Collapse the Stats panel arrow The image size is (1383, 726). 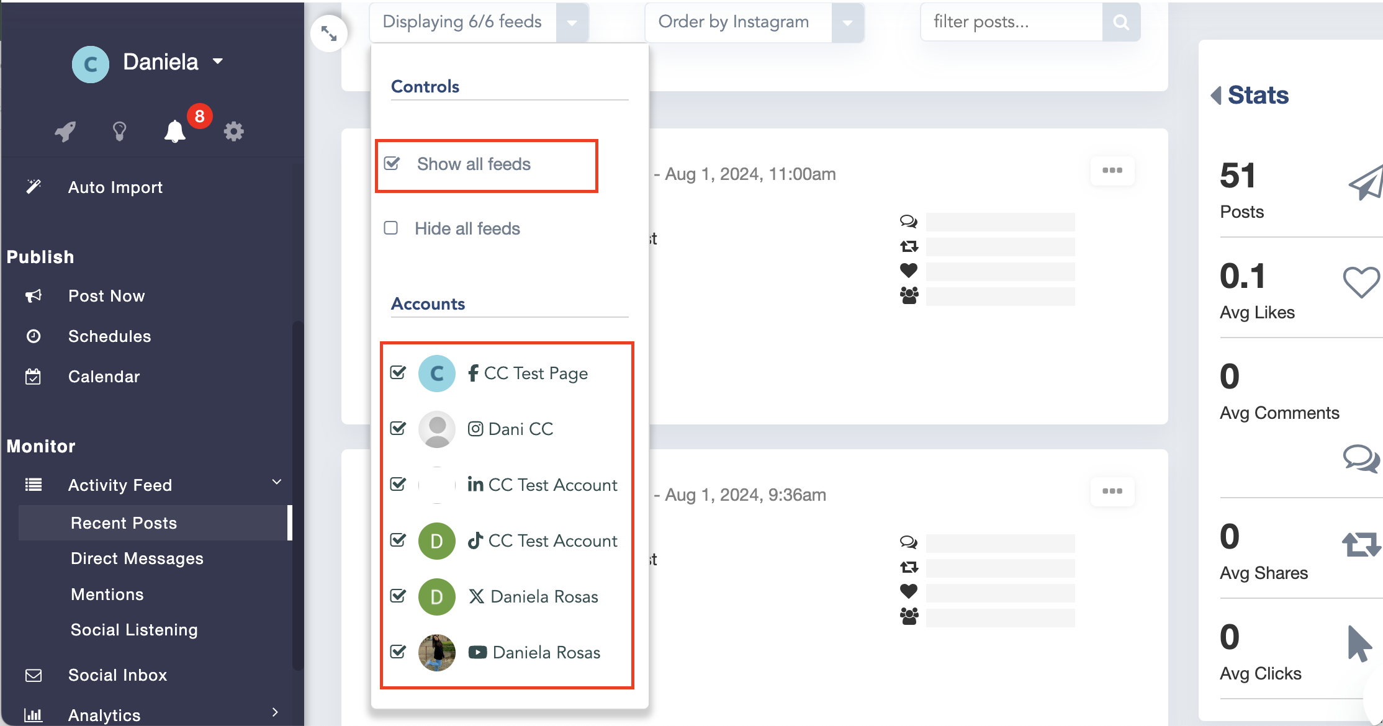[1215, 96]
